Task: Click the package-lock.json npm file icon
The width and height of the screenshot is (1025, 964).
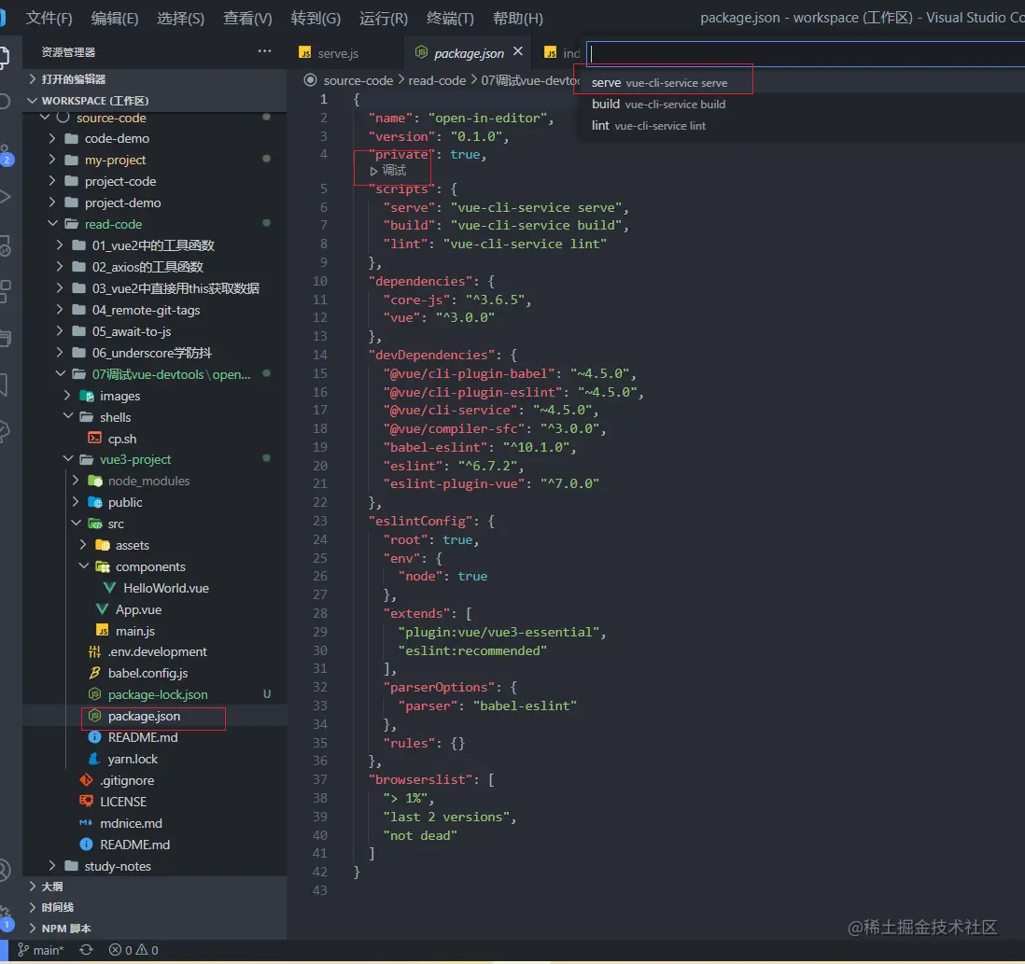Action: pyautogui.click(x=94, y=694)
